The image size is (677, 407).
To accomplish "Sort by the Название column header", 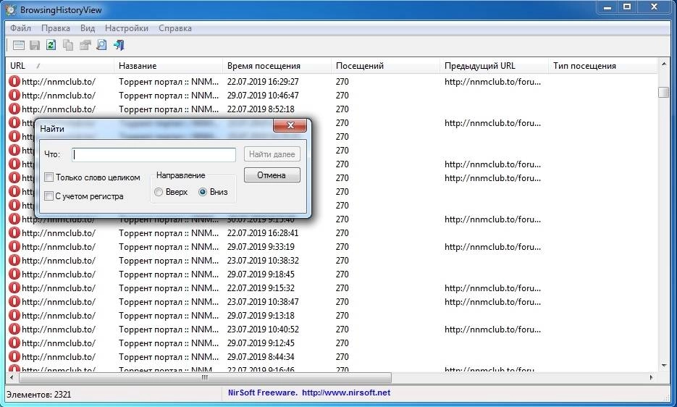I will pos(168,66).
